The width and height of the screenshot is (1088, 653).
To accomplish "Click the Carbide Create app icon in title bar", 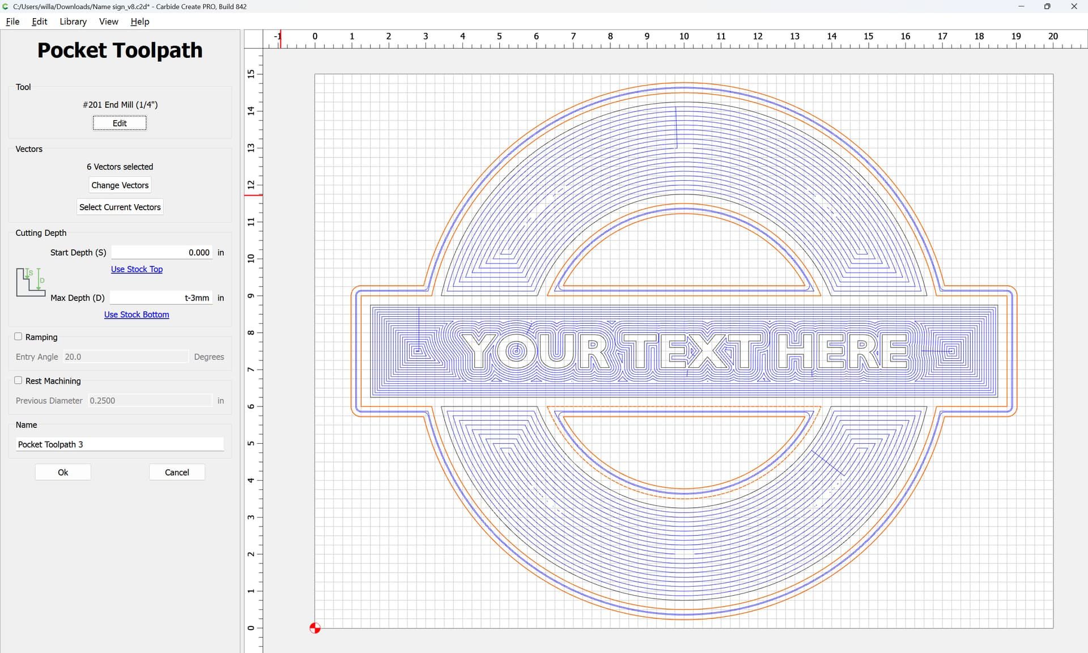I will (6, 7).
